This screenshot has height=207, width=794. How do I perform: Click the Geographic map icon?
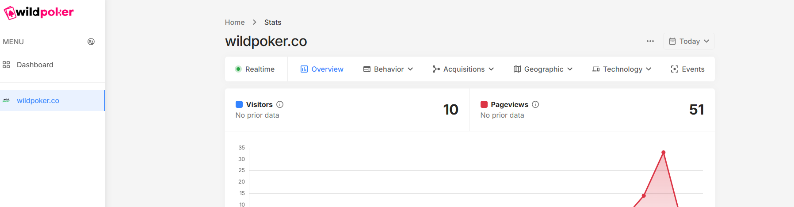tap(517, 69)
